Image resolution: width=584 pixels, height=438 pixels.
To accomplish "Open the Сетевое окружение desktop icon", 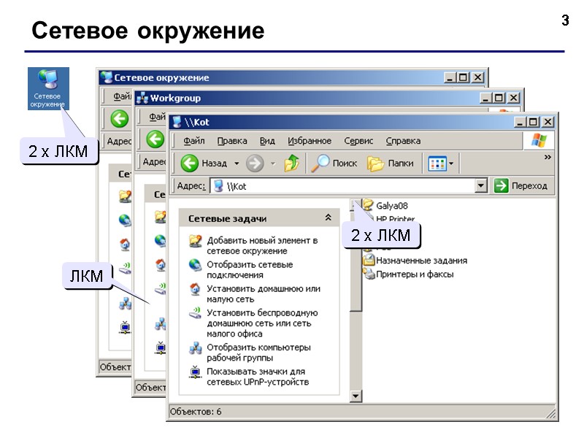I will pos(48,88).
